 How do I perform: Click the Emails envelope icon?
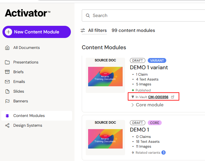tap(7, 81)
